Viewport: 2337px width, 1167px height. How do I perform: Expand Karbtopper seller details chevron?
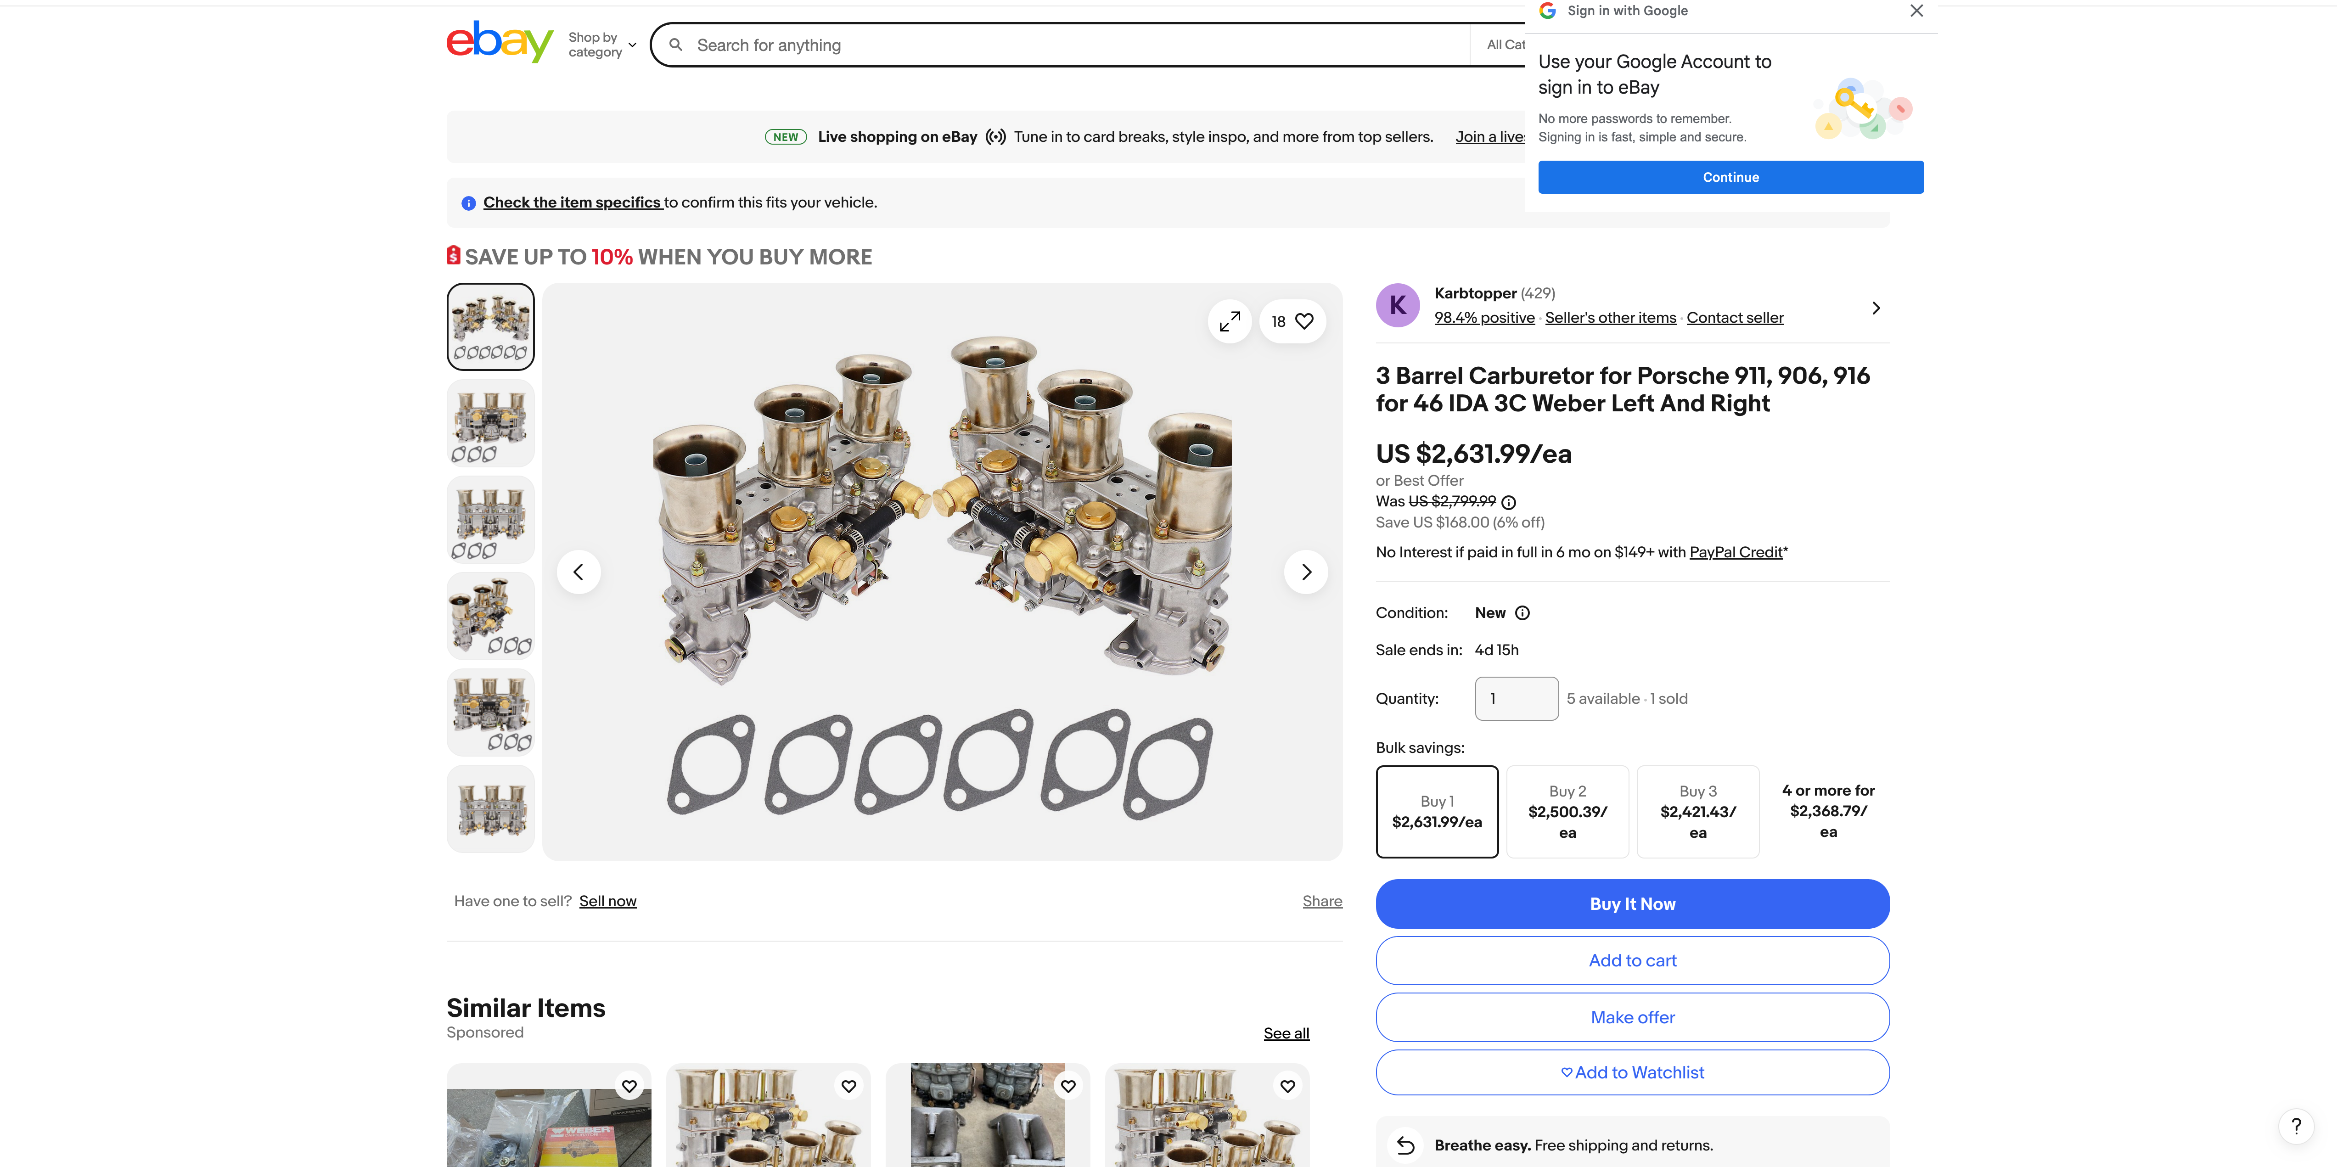click(x=1875, y=309)
